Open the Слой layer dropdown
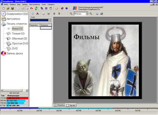Screen dimensions: 158x115 (50, 20)
